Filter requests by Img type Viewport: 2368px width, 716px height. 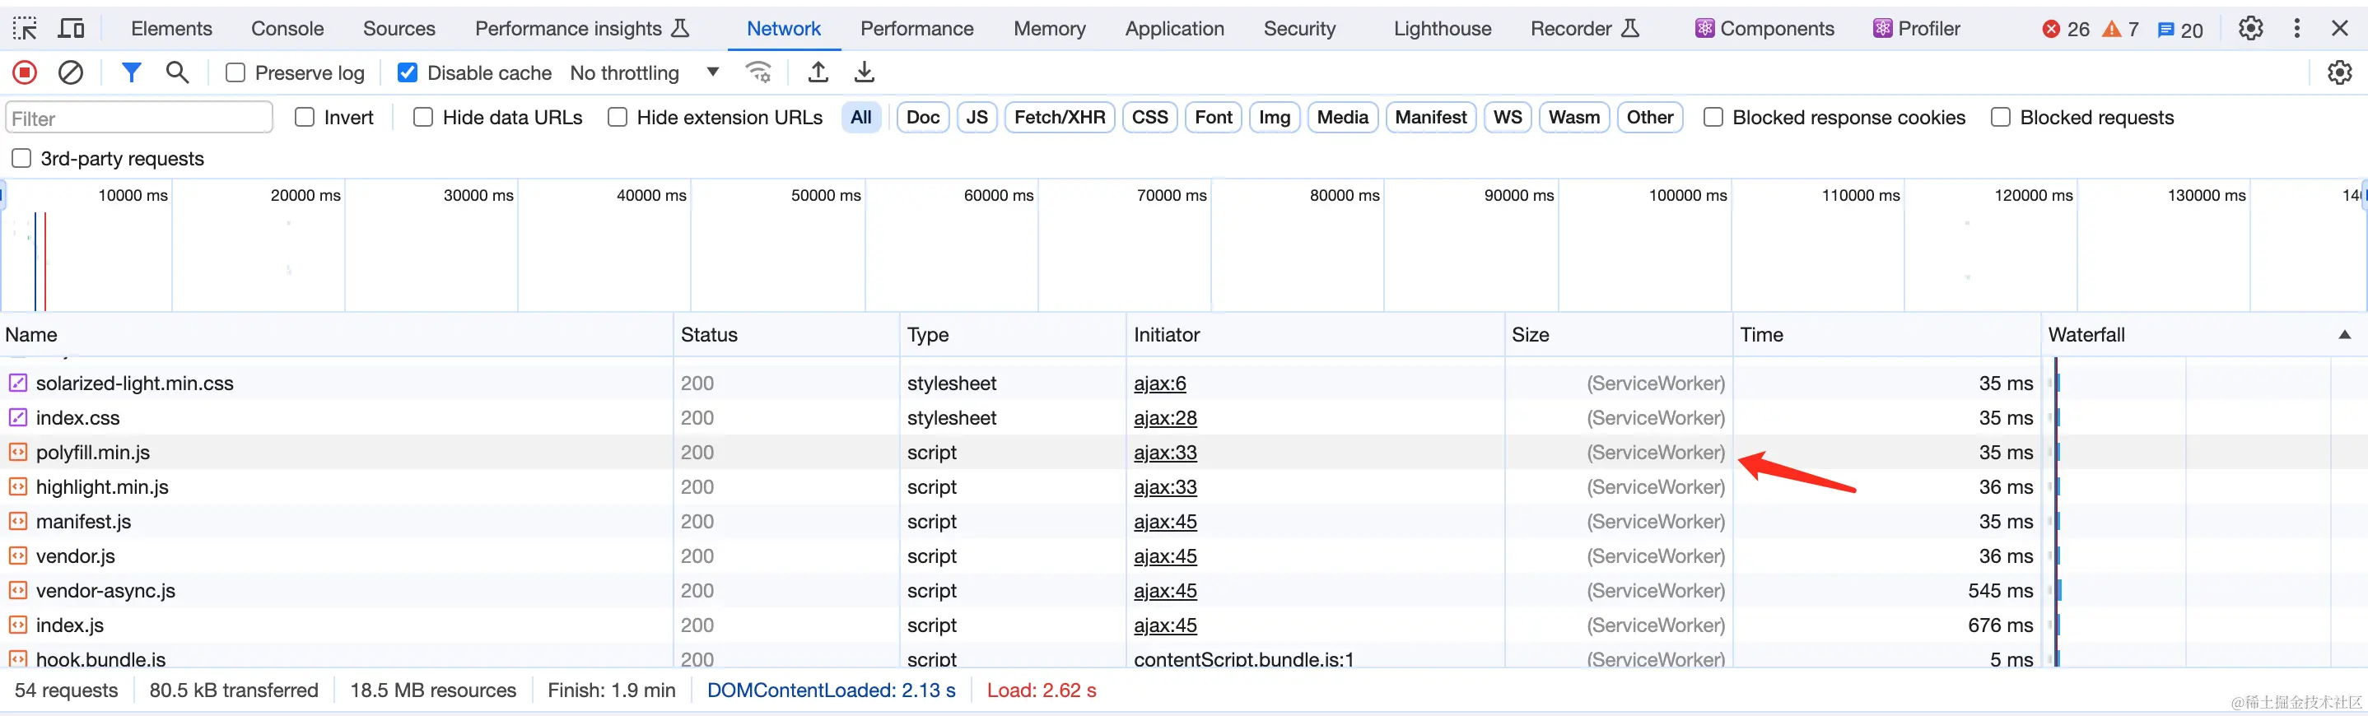[1274, 118]
